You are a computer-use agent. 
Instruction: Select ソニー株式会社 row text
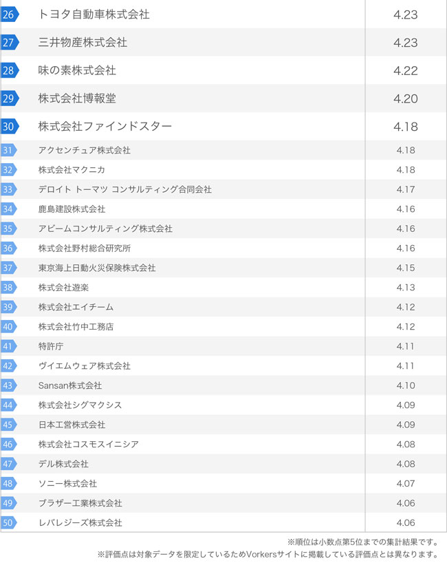click(x=67, y=484)
